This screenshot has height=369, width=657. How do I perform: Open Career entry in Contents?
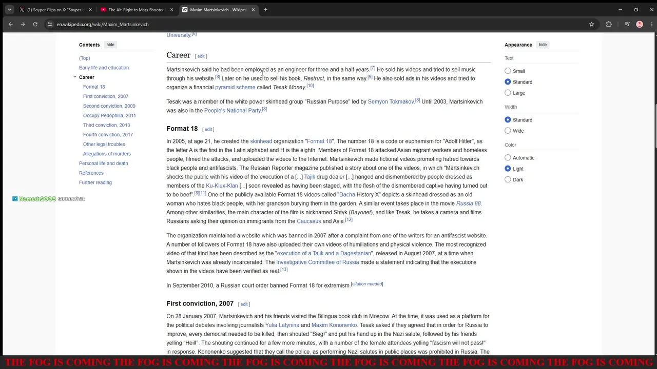[x=86, y=77]
